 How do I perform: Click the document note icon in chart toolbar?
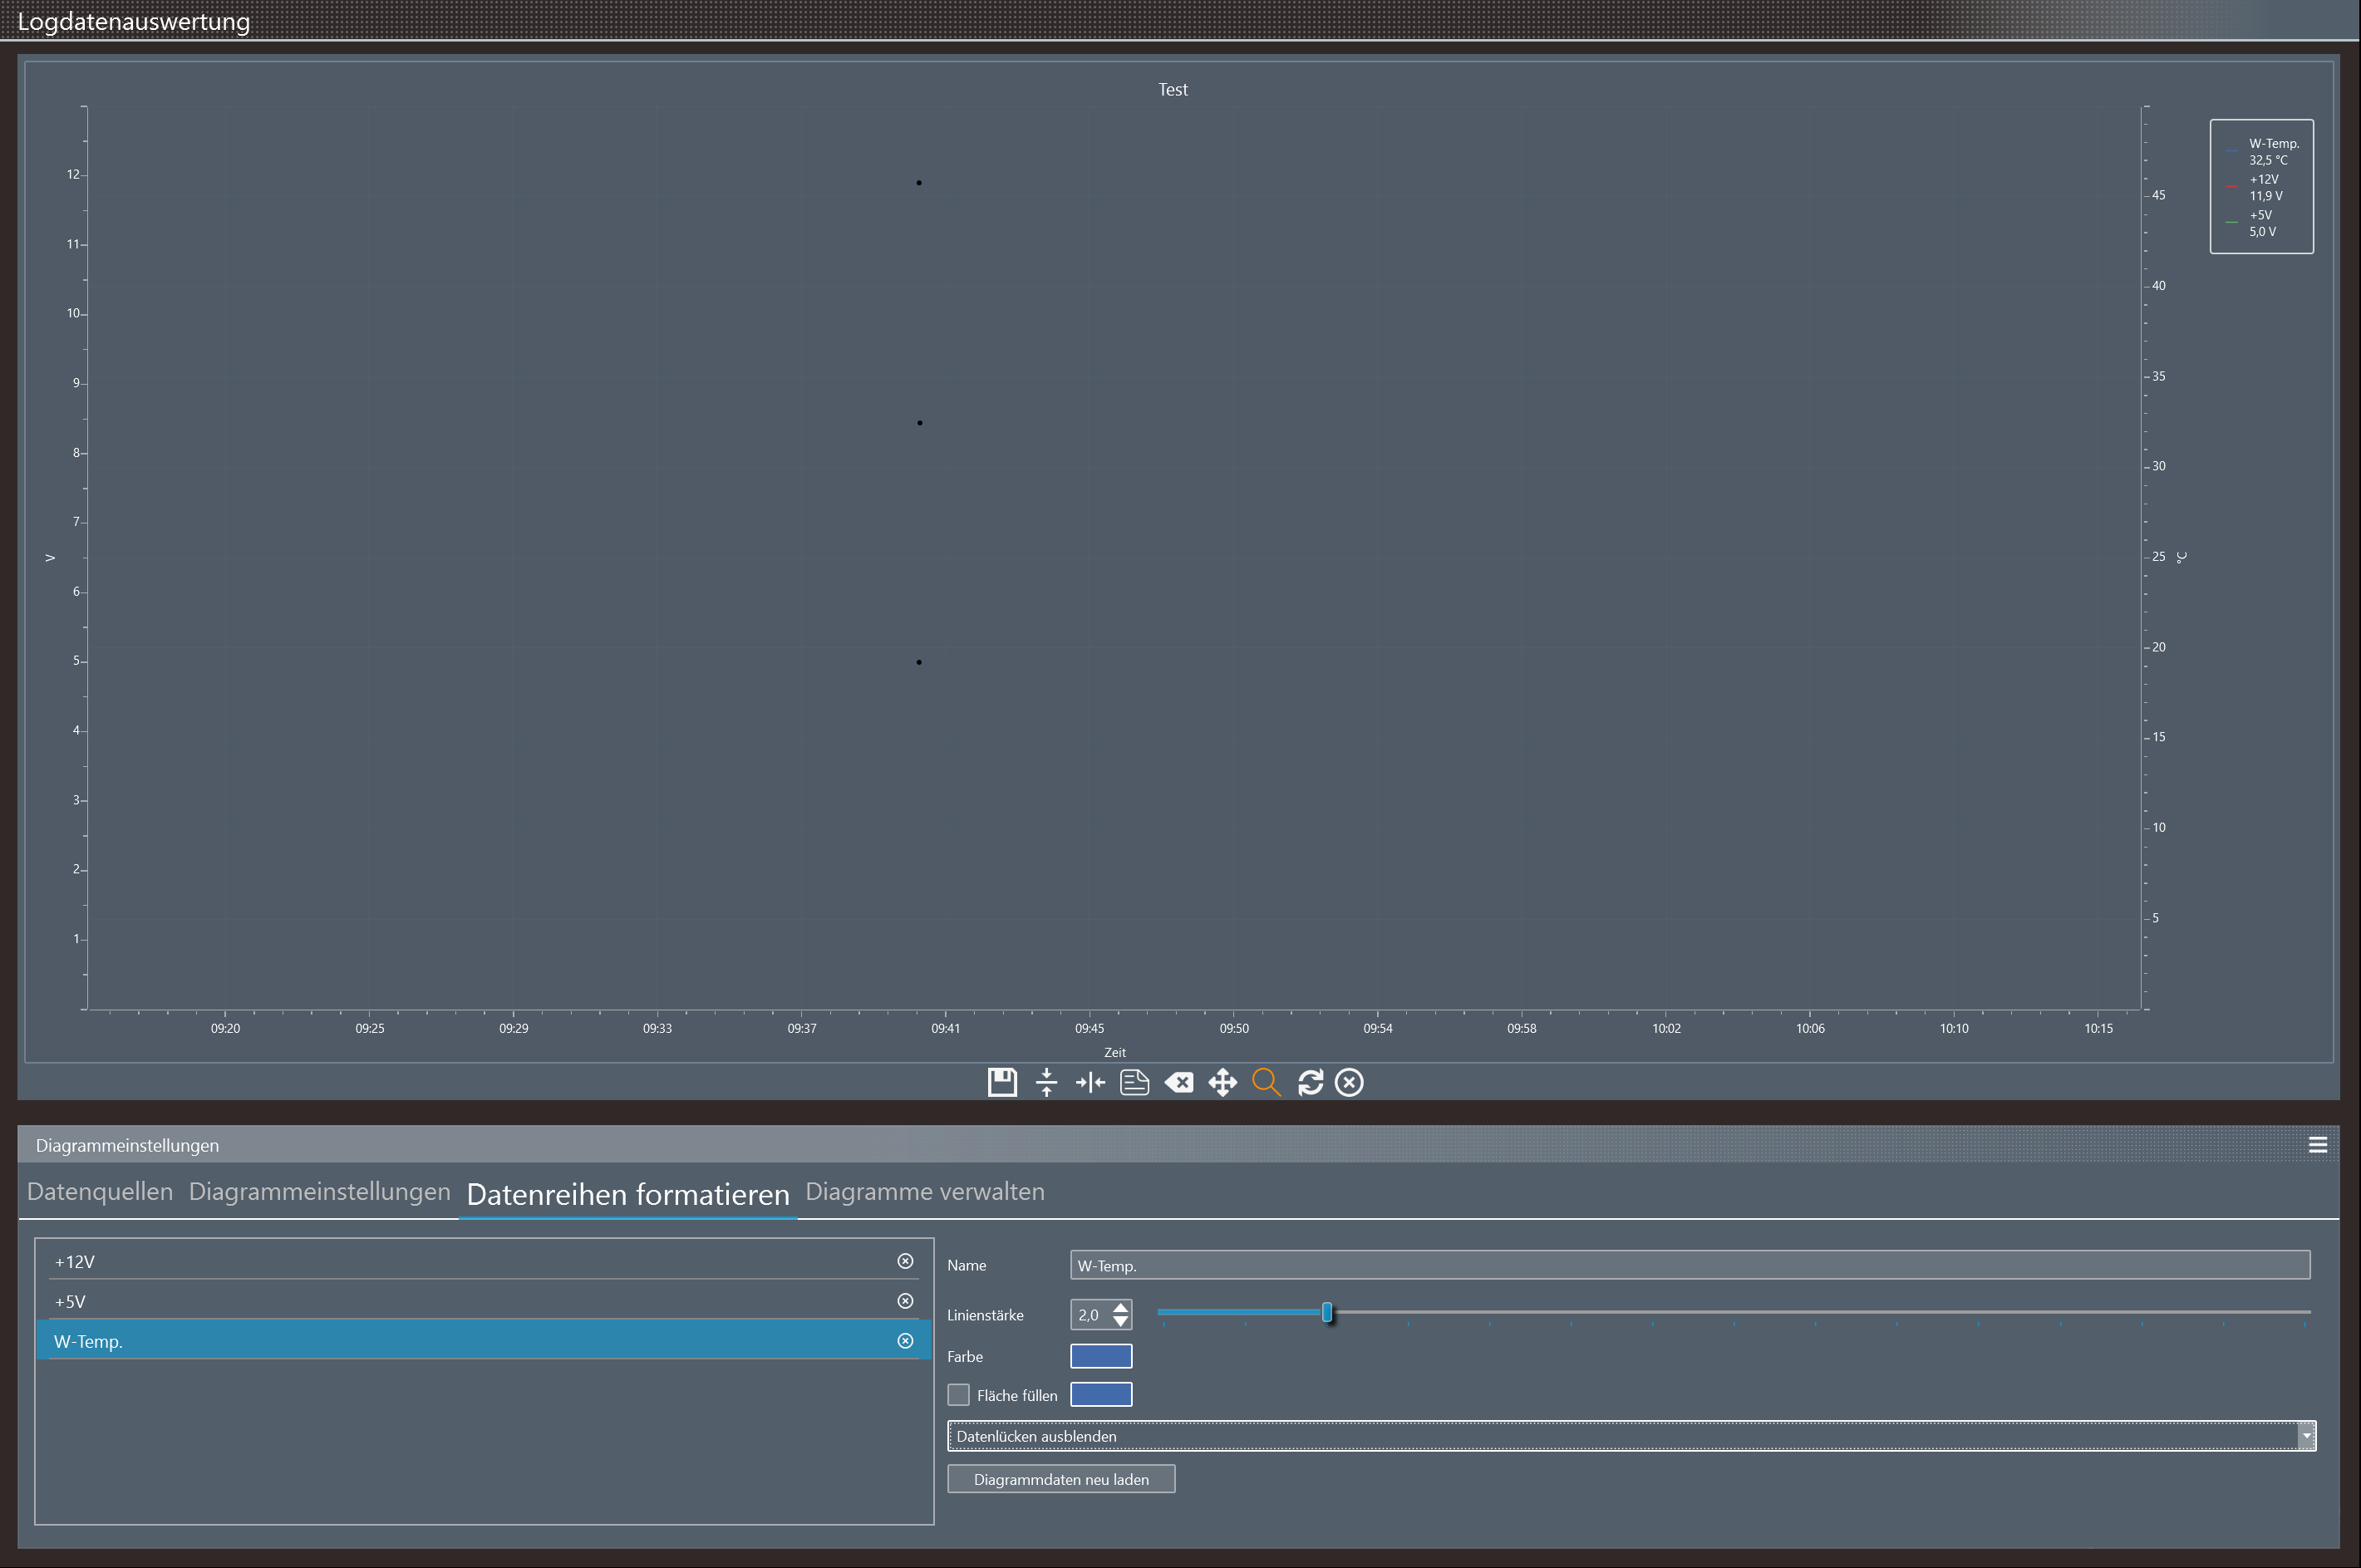pos(1134,1082)
